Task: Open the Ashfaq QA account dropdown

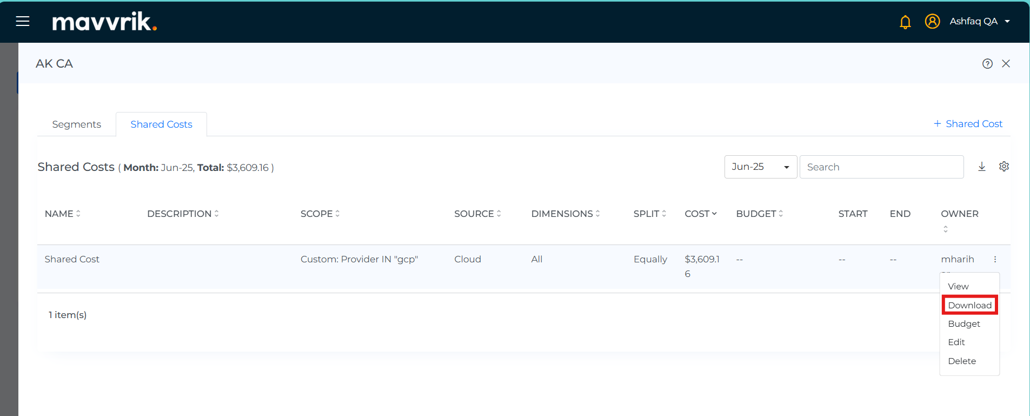Action: point(979,21)
